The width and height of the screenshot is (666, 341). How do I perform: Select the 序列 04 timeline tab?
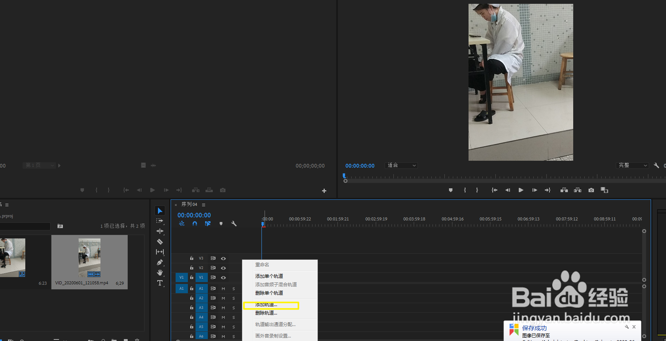click(189, 204)
